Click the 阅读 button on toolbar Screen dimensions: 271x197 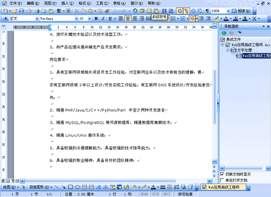pyautogui.click(x=242, y=11)
